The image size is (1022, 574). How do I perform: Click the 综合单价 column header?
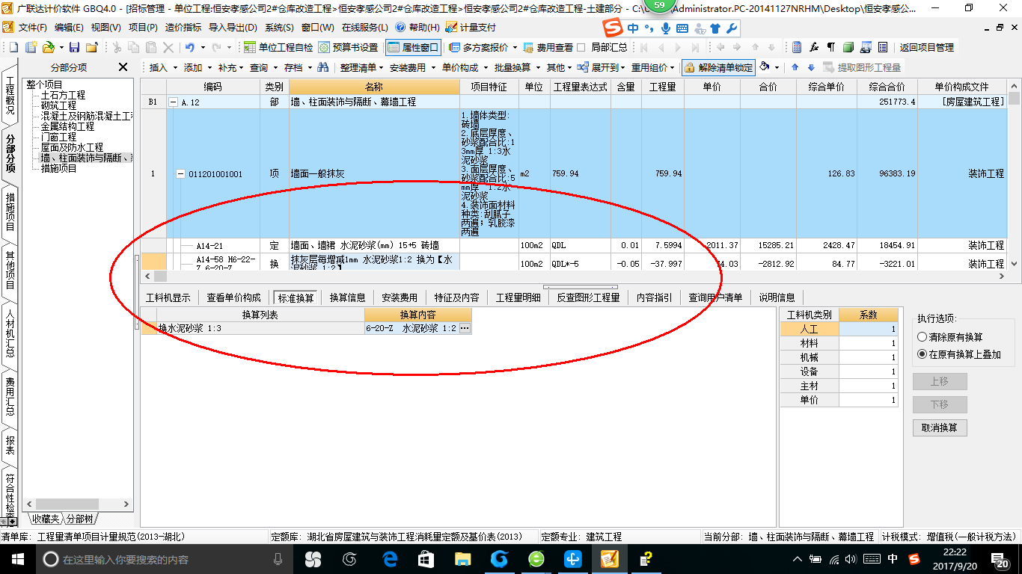point(827,87)
